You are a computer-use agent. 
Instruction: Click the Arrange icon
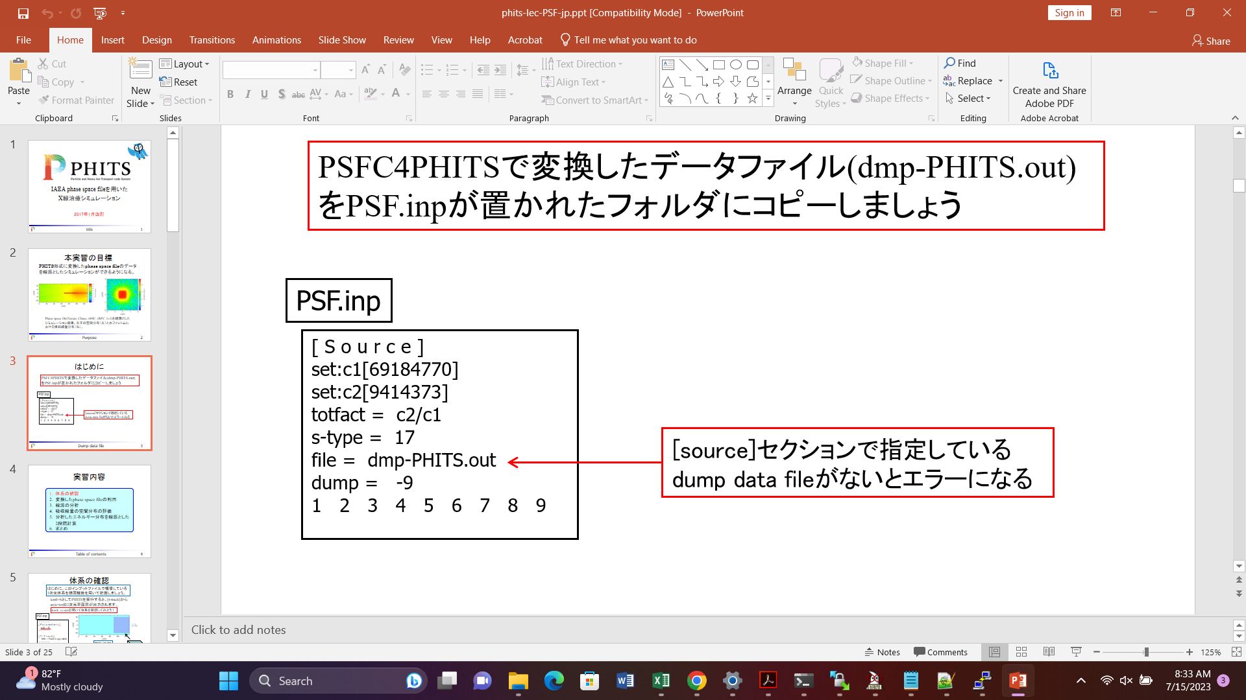click(794, 70)
